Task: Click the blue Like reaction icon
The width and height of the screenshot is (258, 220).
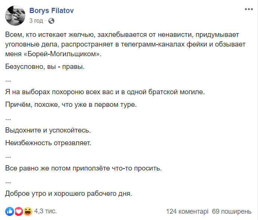Action: click(x=10, y=211)
